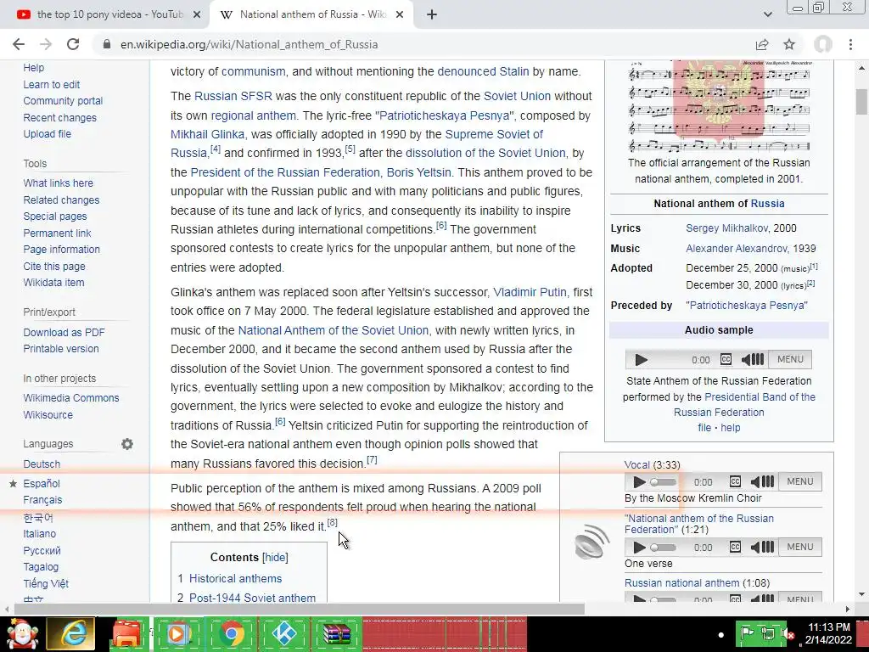Open Alexander Alexandrov link in infobox
This screenshot has height=652, width=869.
click(x=737, y=249)
